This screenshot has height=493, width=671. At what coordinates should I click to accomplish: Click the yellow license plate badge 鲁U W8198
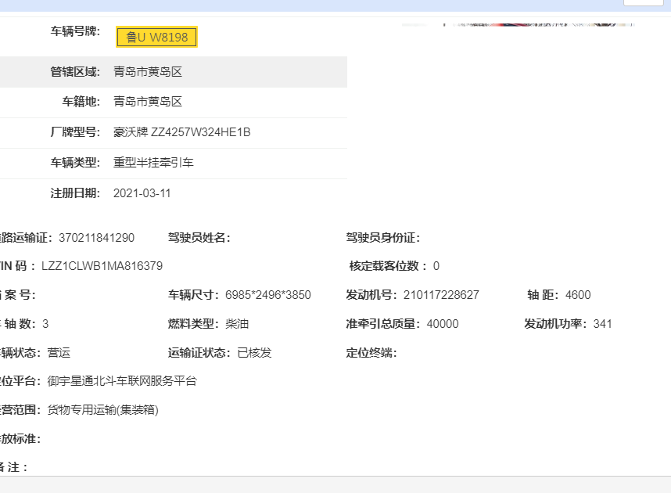[x=156, y=37]
